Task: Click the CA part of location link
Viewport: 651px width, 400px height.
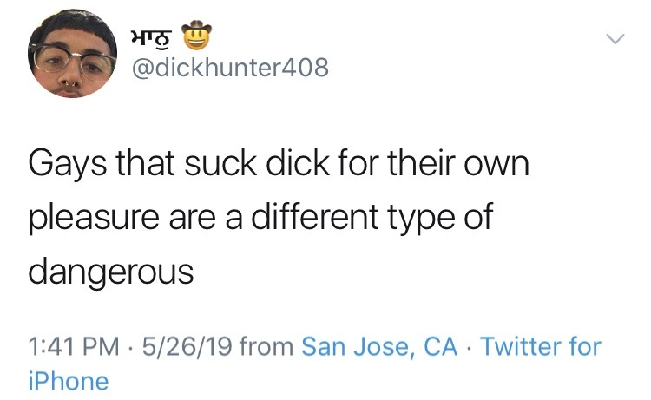Action: (x=440, y=346)
